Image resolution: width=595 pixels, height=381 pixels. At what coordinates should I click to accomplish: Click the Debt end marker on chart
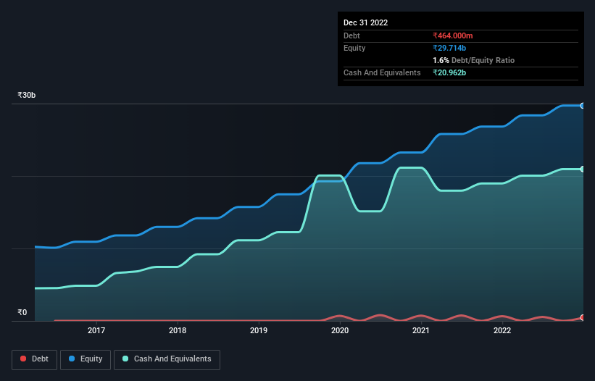coord(583,318)
